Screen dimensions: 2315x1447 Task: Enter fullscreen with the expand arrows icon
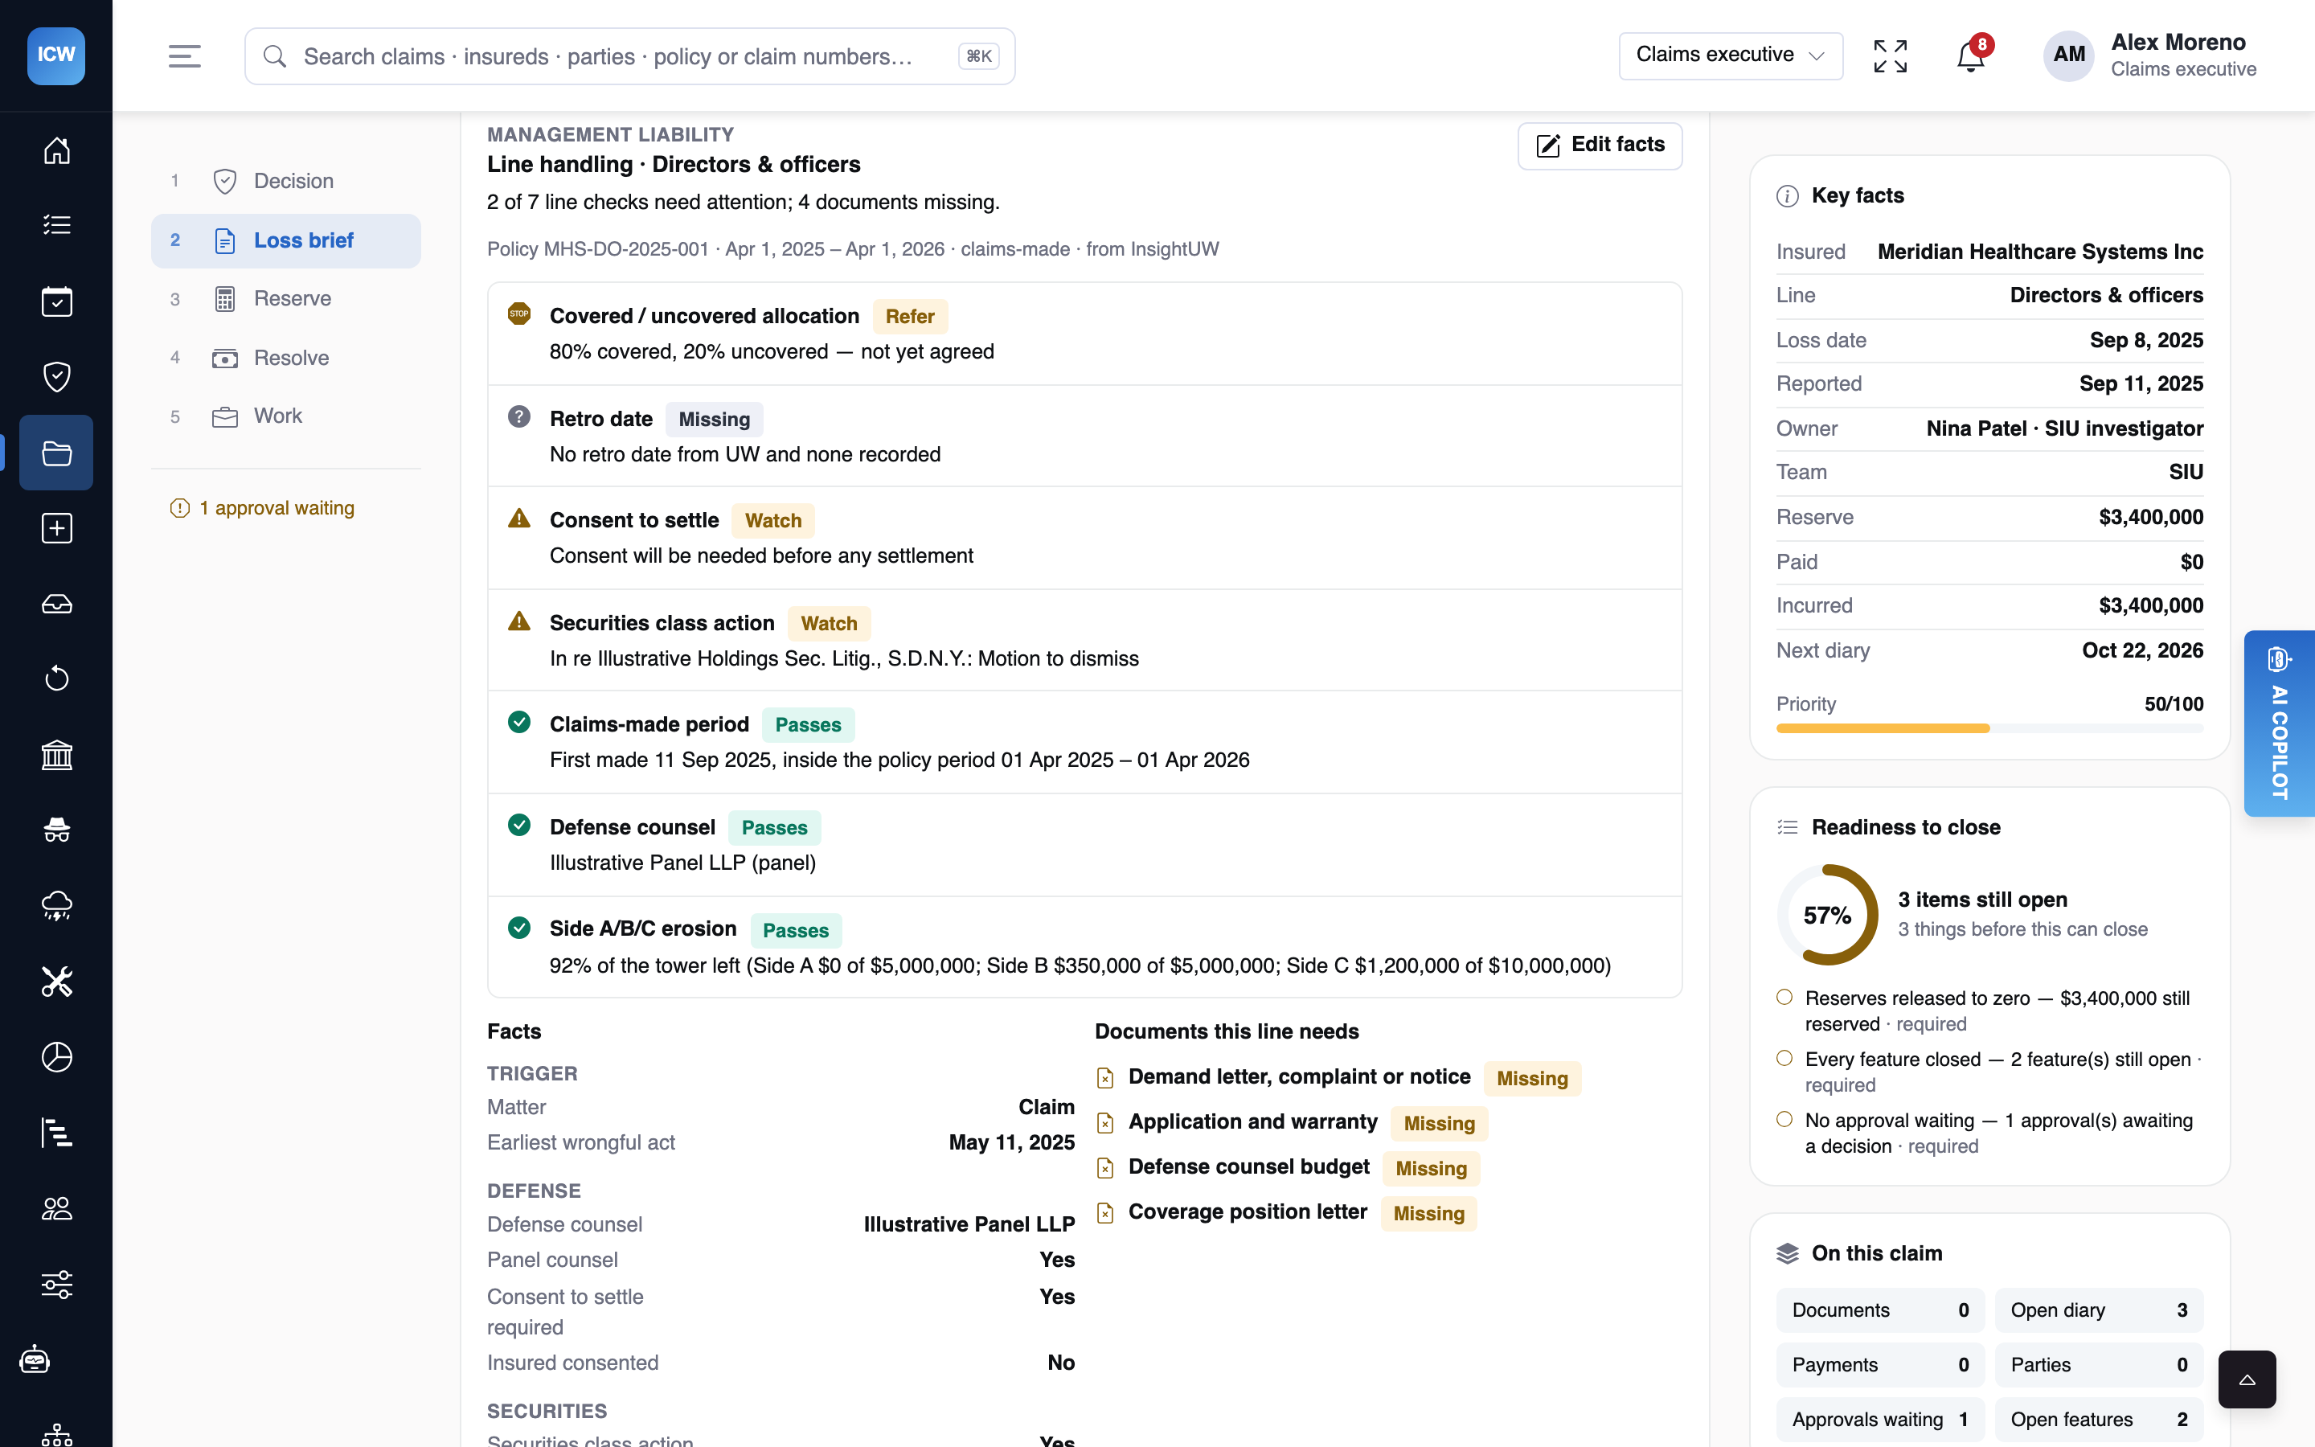(1891, 56)
